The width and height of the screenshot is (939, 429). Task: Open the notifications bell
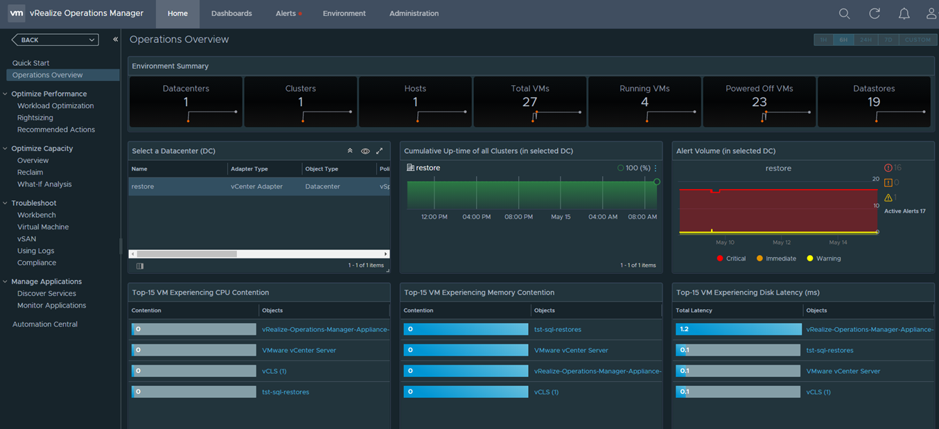pyautogui.click(x=904, y=13)
